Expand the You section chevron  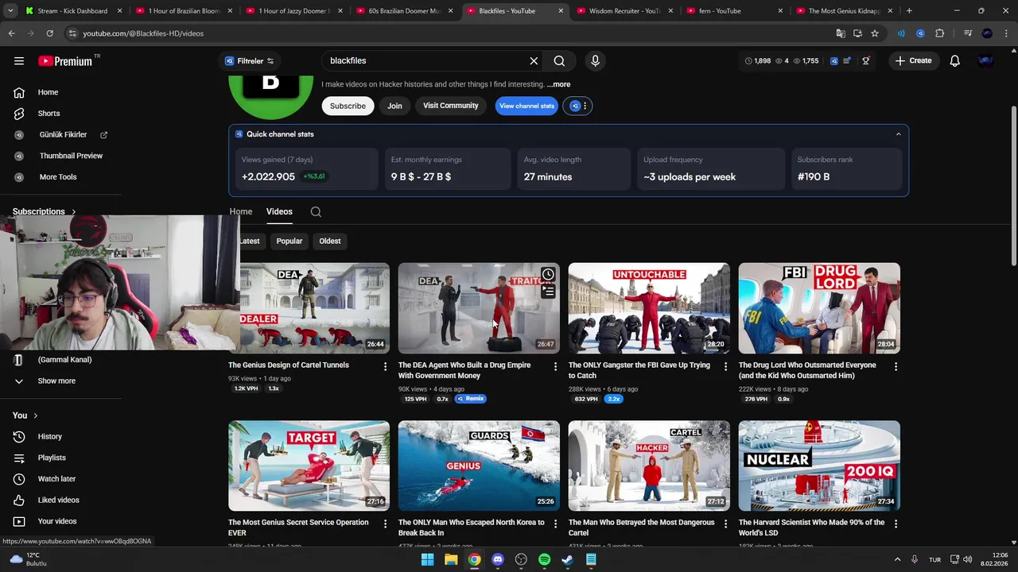[x=35, y=415]
